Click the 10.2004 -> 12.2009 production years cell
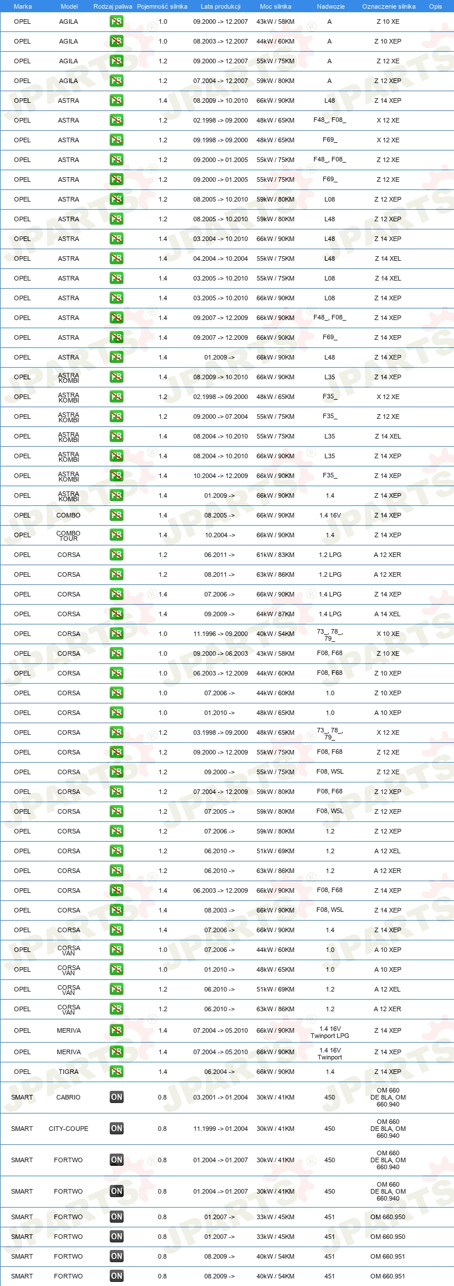This screenshot has height=1286, width=454. (221, 476)
